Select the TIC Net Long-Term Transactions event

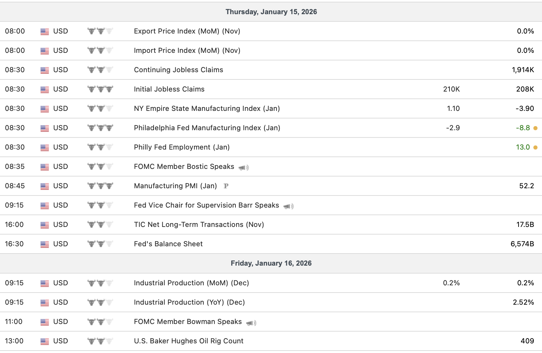click(199, 225)
